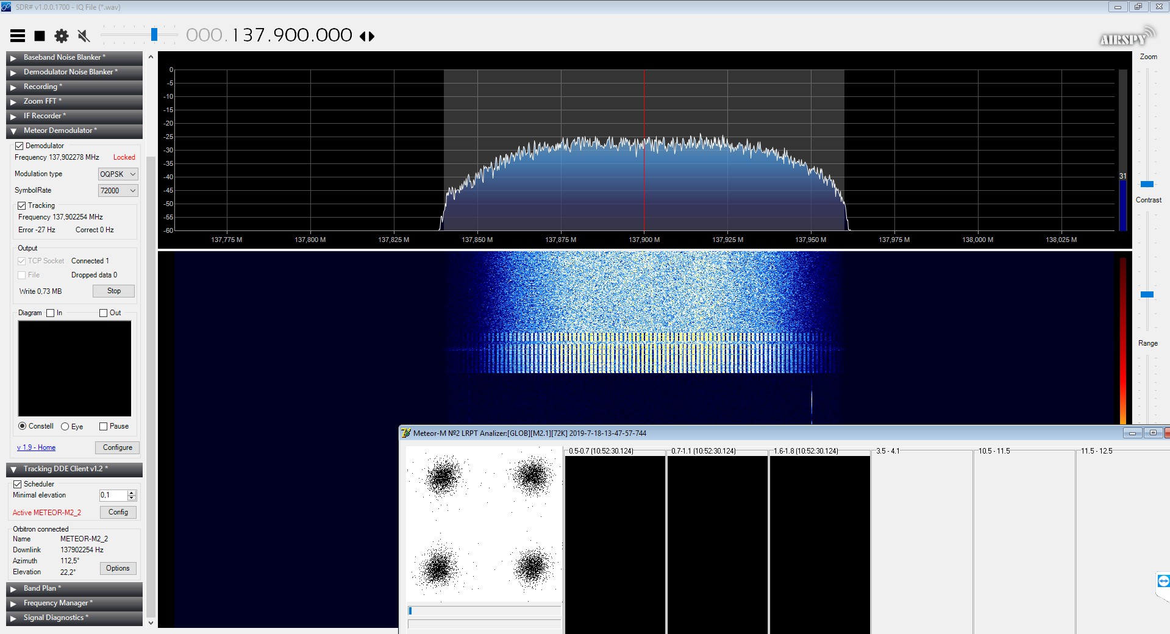Open the TeamViewer side panel icon
Viewport: 1170px width, 634px height.
[1163, 581]
